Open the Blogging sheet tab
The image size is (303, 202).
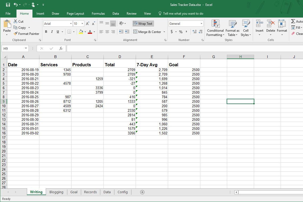pyautogui.click(x=56, y=192)
